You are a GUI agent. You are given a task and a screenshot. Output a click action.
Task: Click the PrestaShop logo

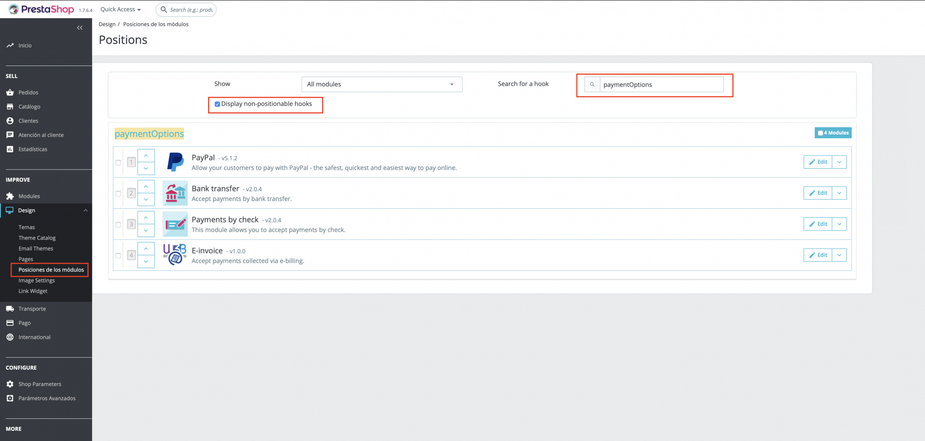41,9
